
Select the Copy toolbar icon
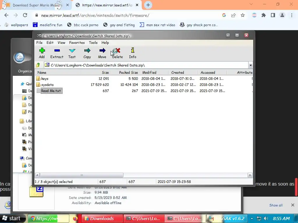(87, 53)
